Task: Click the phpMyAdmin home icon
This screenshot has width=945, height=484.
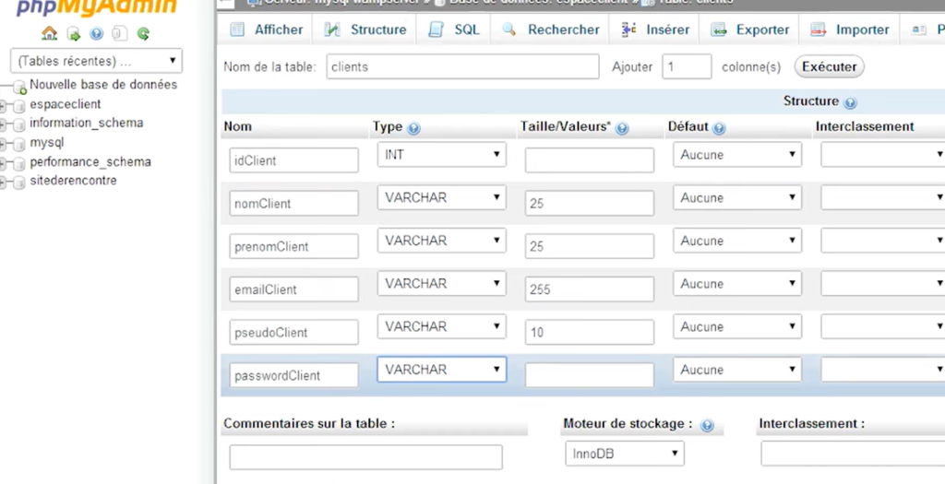Action: point(50,34)
